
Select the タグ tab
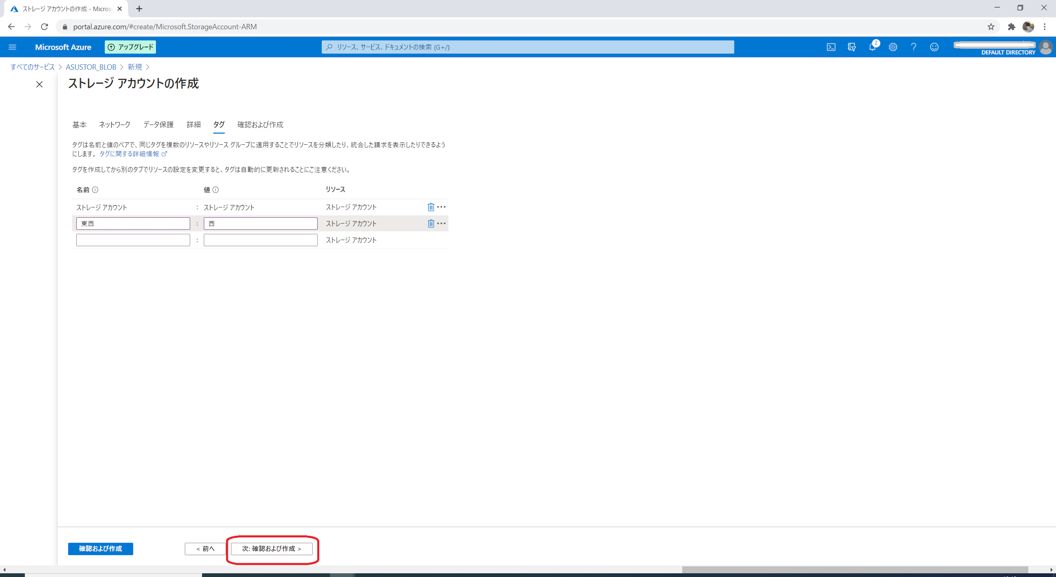[x=219, y=125]
